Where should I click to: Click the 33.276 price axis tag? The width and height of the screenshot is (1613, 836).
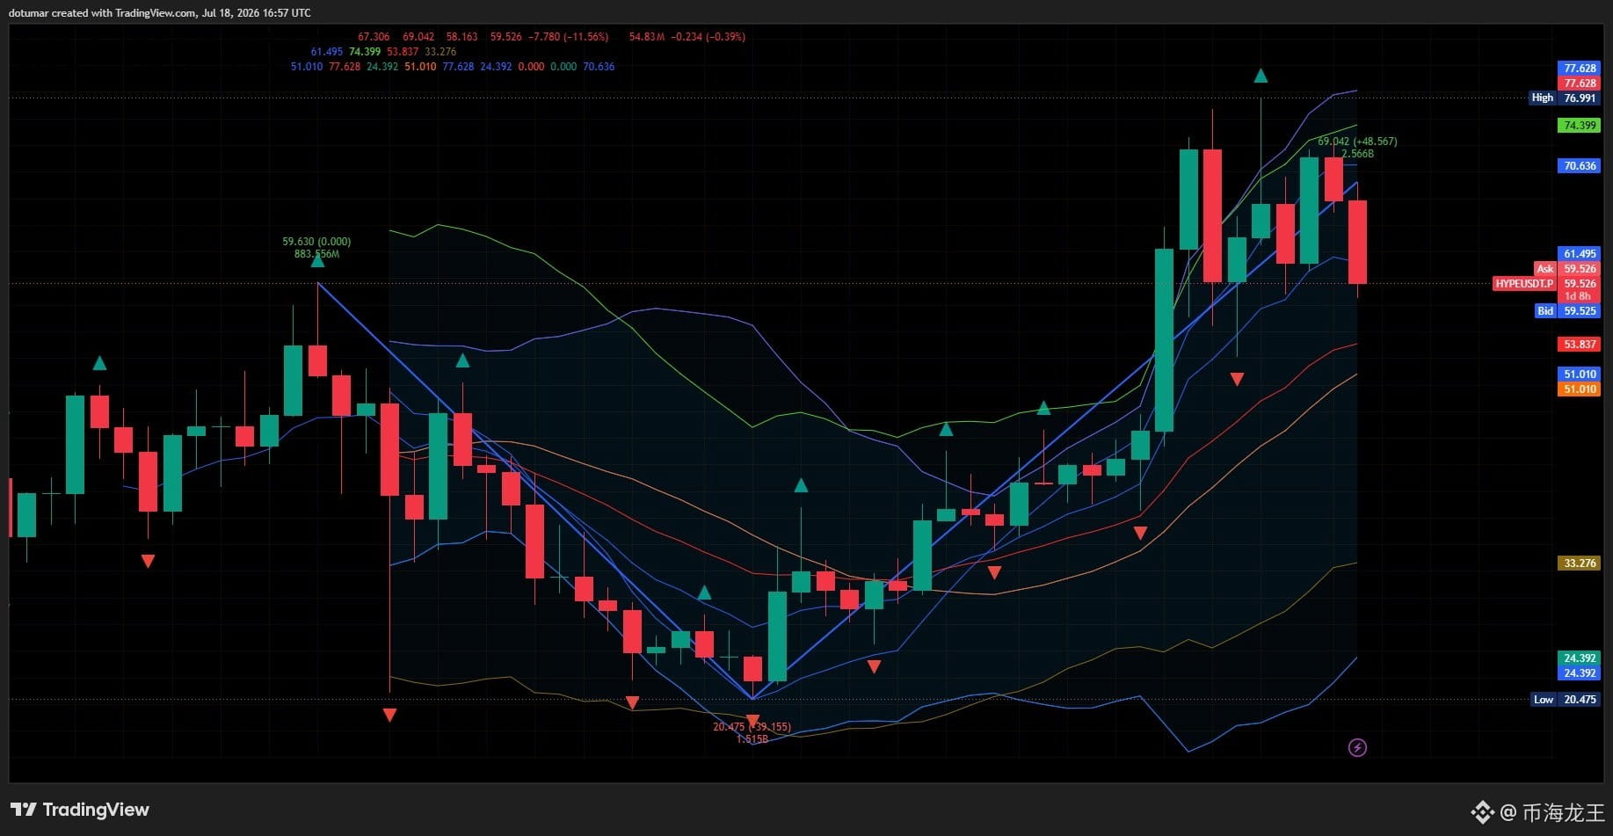click(x=1580, y=563)
